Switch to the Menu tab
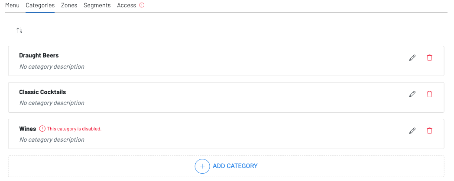The width and height of the screenshot is (454, 181). click(x=12, y=6)
